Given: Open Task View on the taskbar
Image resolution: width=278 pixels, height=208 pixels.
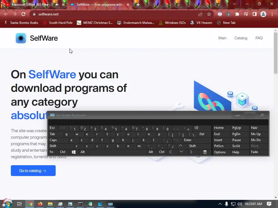Looking at the screenshot, I should pyautogui.click(x=19, y=204).
